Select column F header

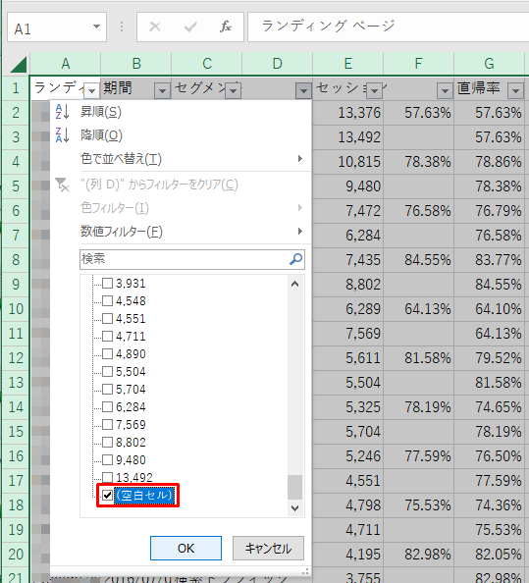[419, 64]
